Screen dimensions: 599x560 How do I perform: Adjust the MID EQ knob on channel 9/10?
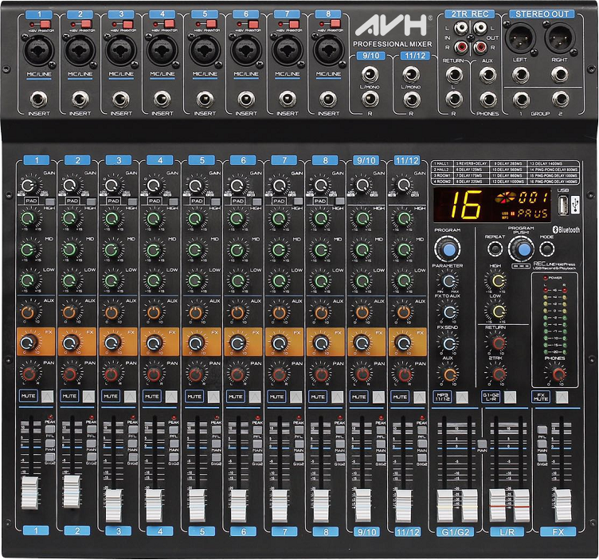(362, 250)
